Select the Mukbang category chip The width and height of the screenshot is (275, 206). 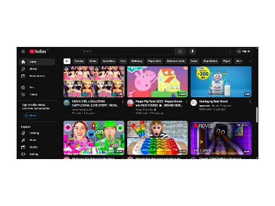[x=137, y=61]
